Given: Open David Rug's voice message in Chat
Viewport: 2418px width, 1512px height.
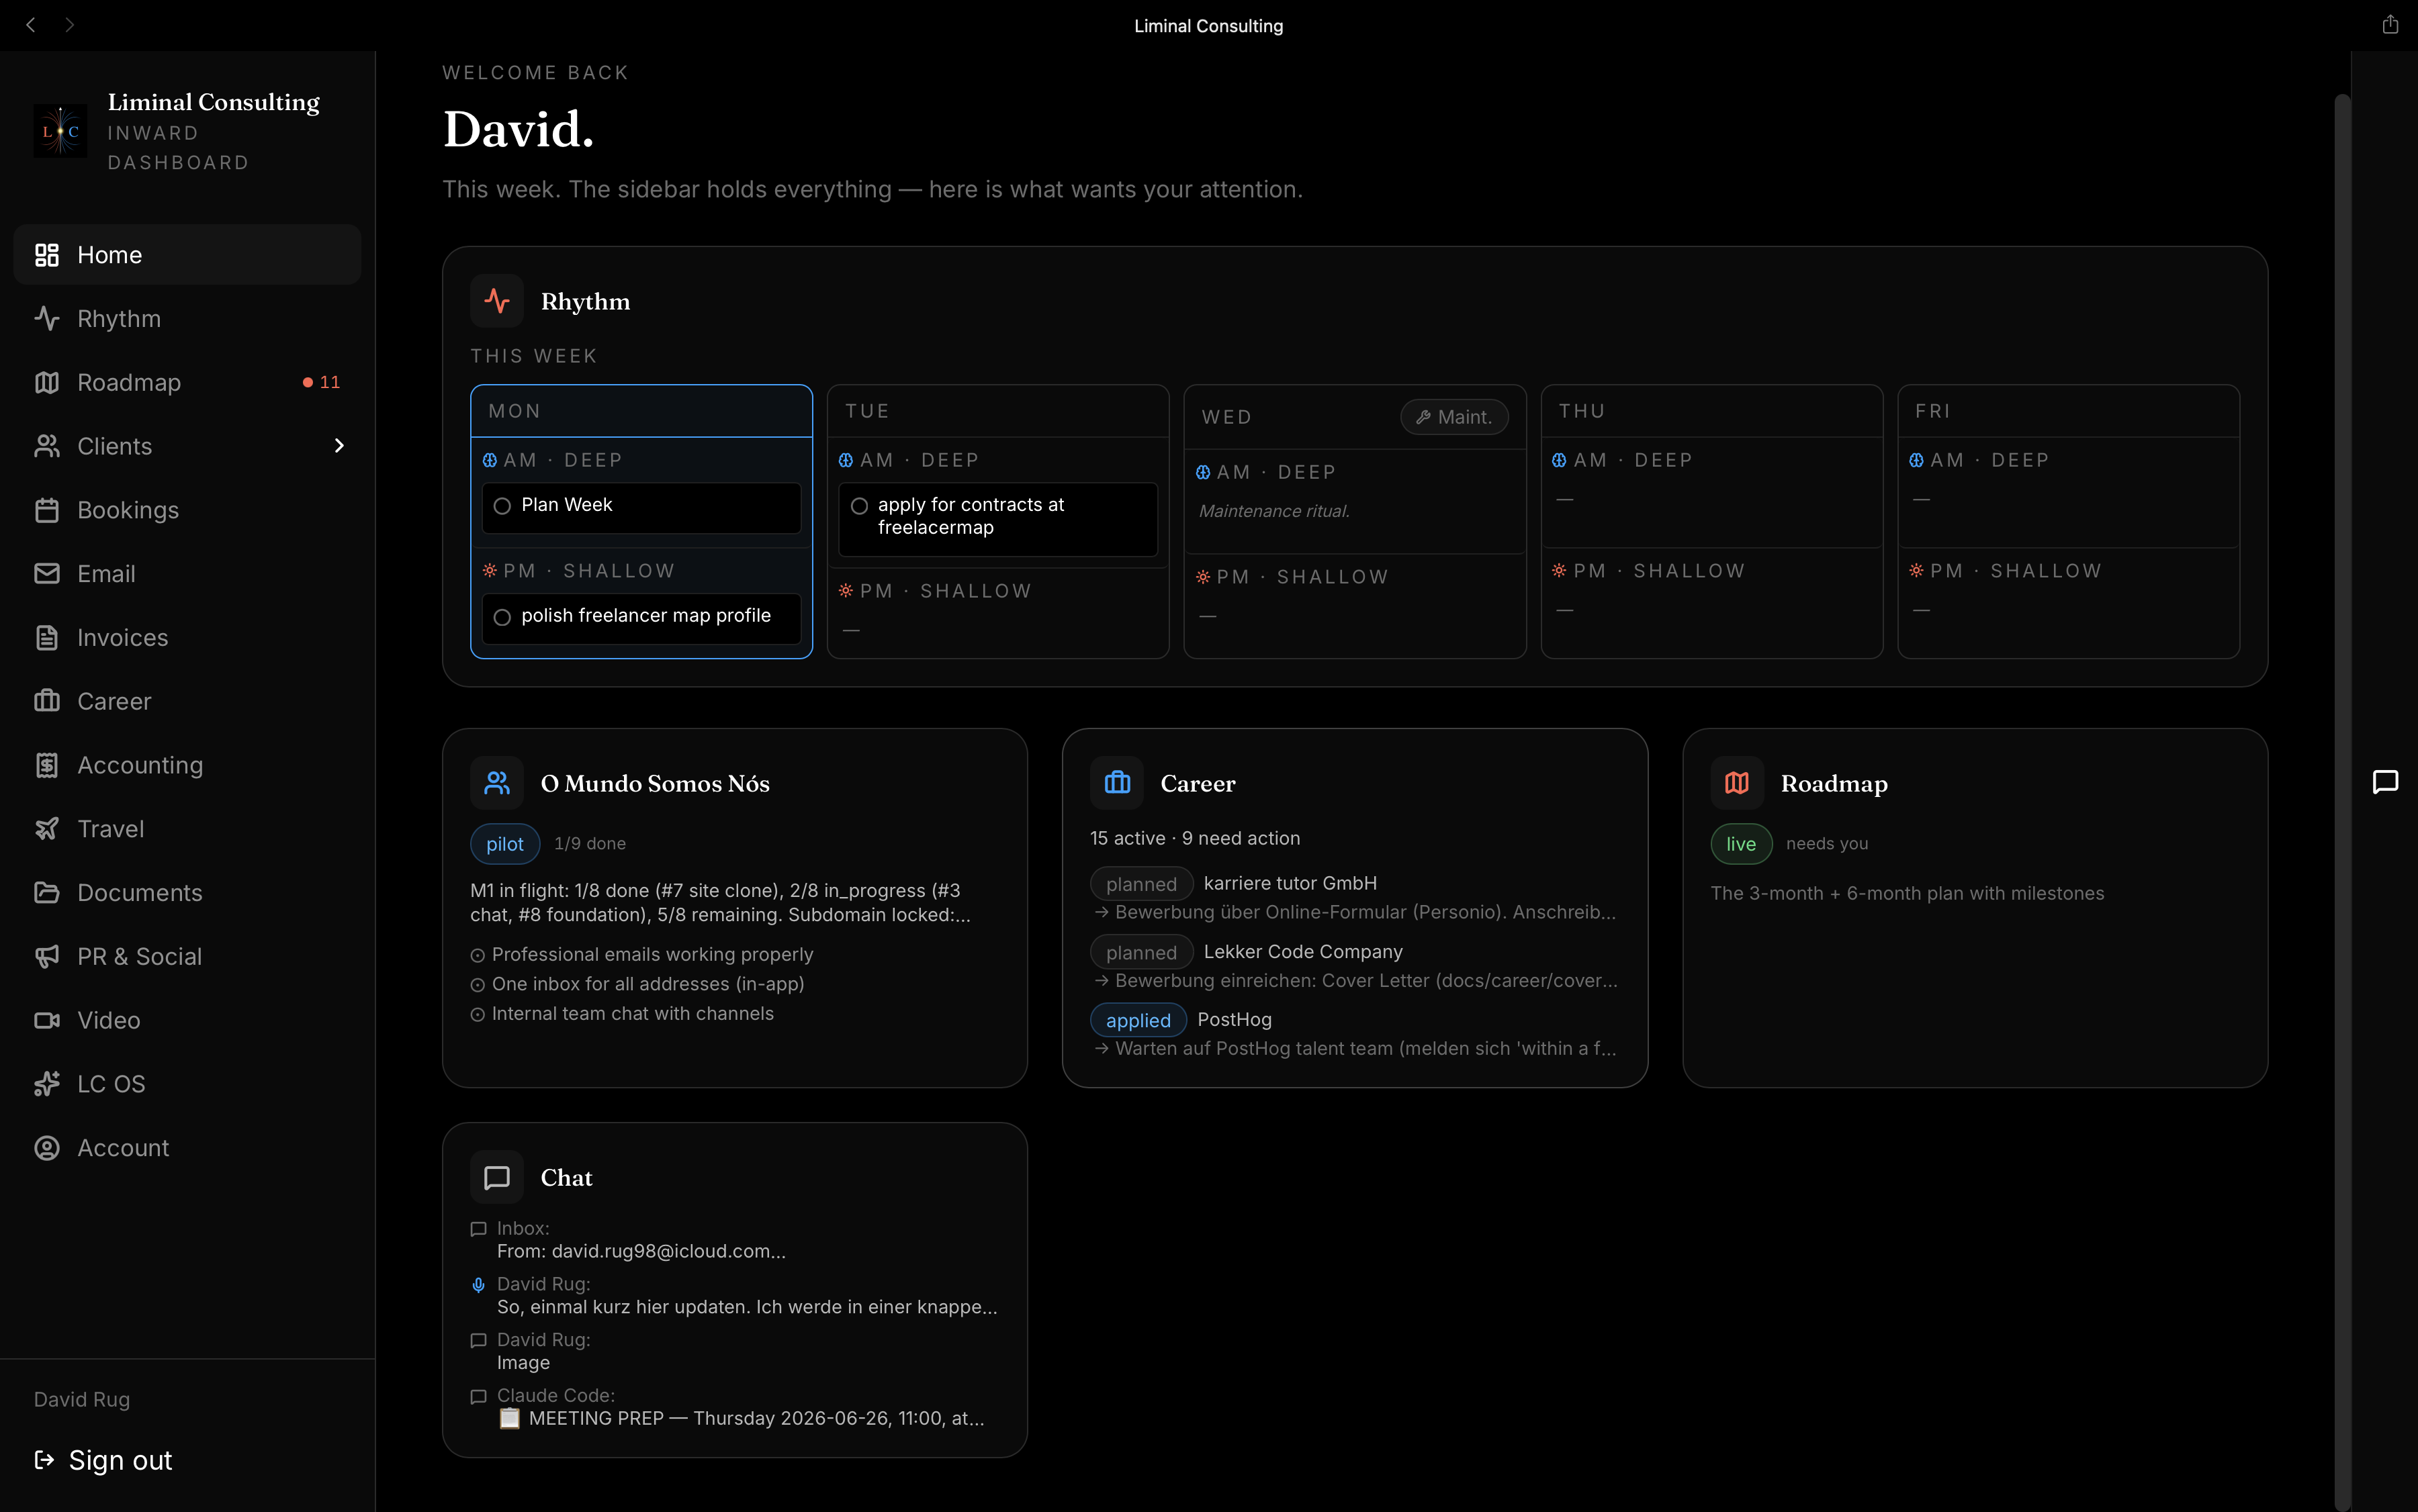Looking at the screenshot, I should coord(734,1296).
